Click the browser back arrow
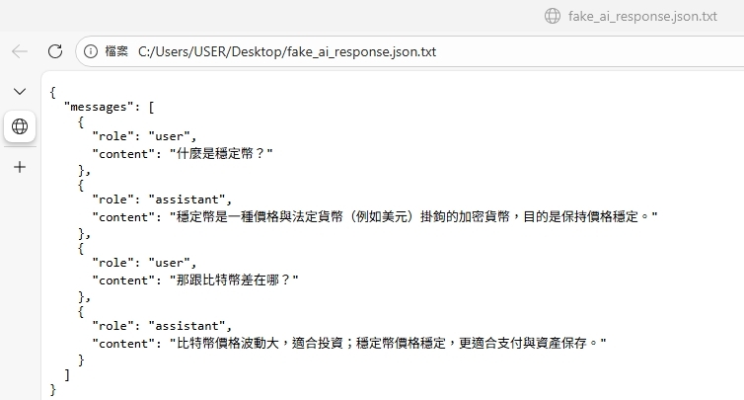 click(x=20, y=51)
